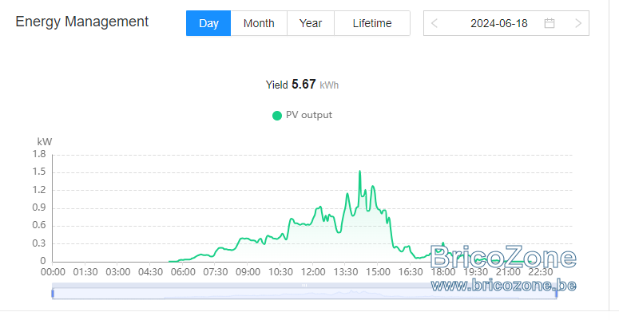This screenshot has width=619, height=320.
Task: Switch to the Year view tab
Action: click(x=311, y=23)
